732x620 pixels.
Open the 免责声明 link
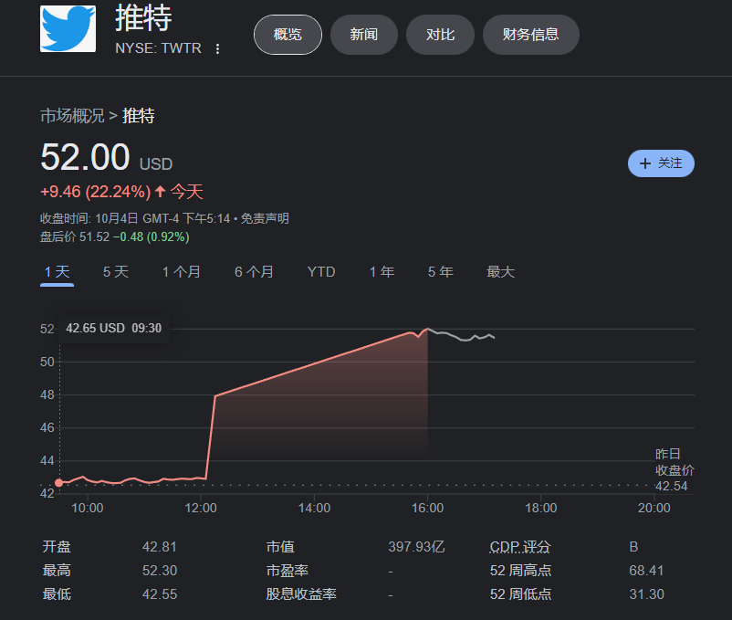point(265,218)
